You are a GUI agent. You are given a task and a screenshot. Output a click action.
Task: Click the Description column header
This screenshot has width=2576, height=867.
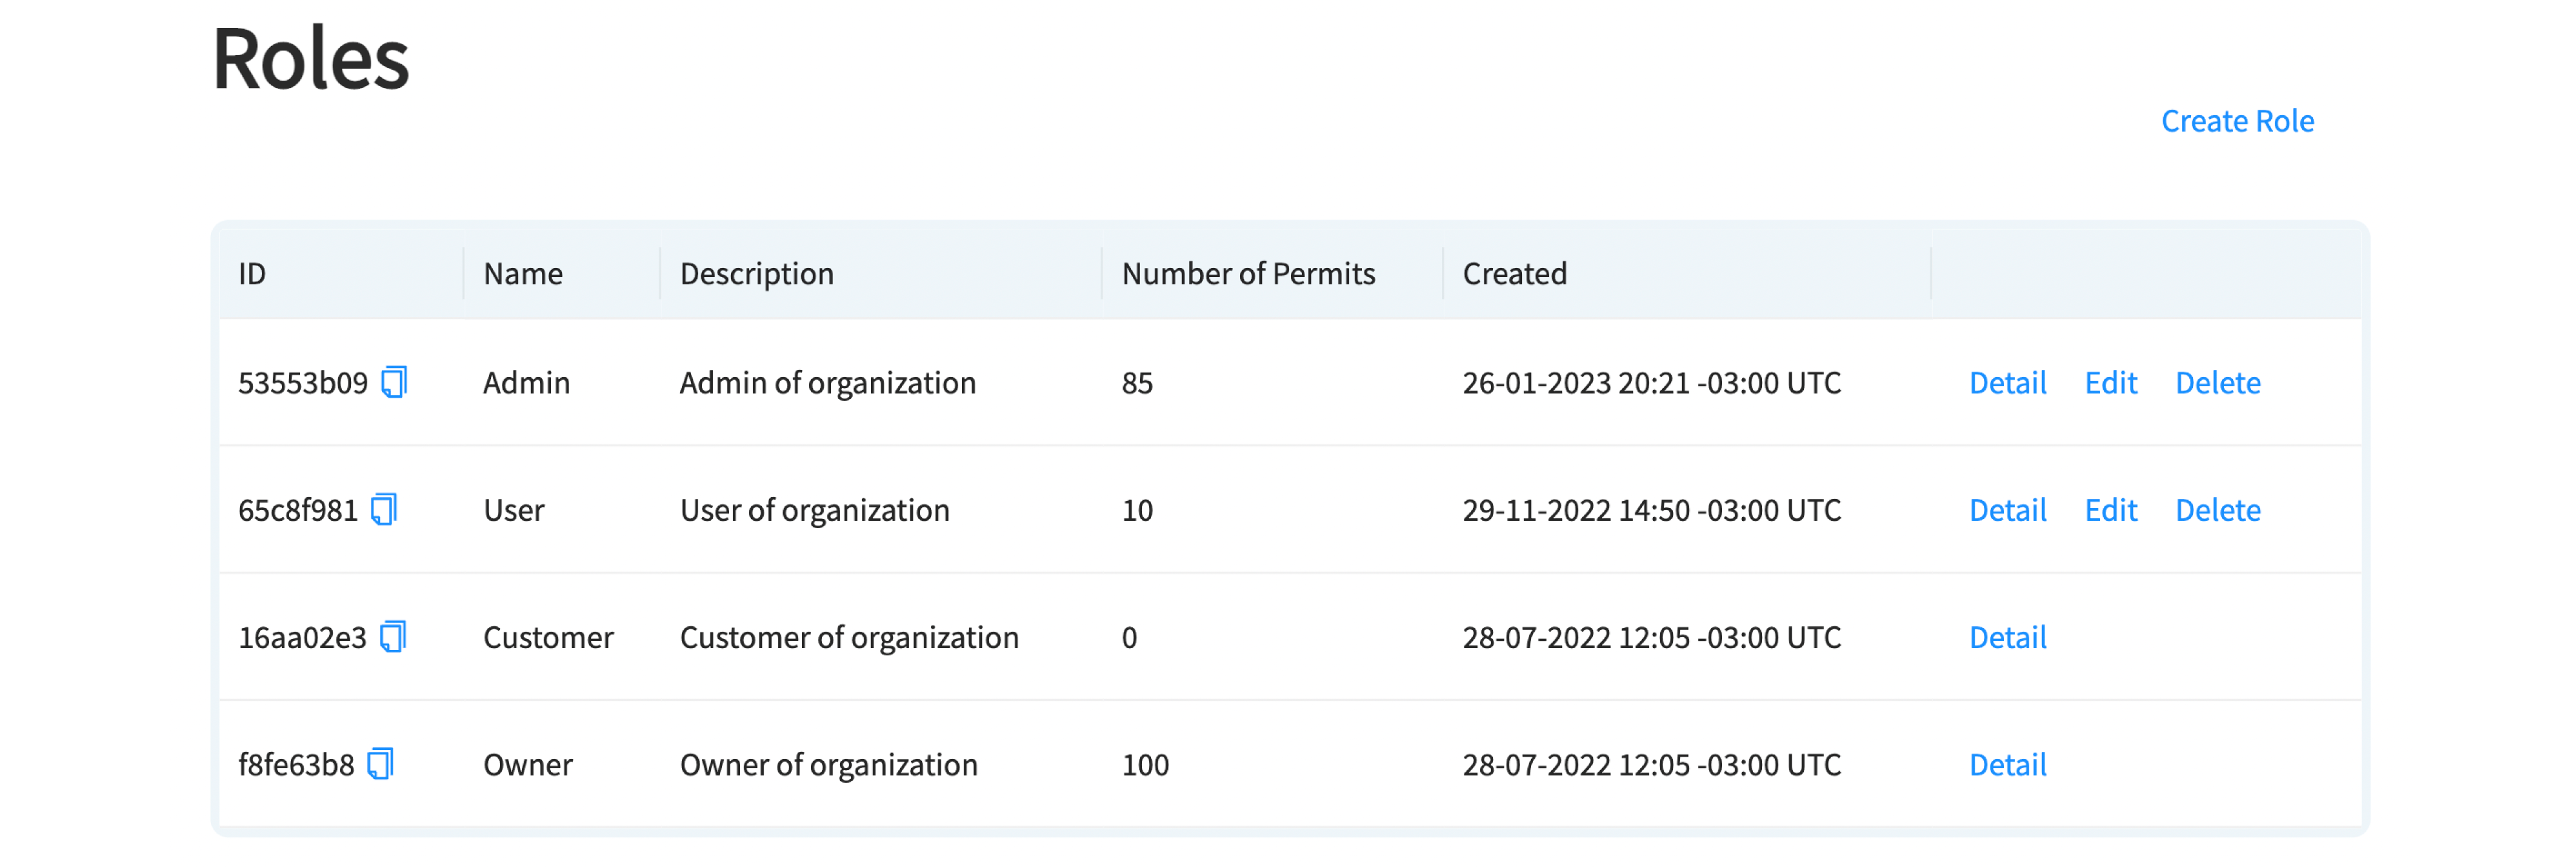(756, 274)
